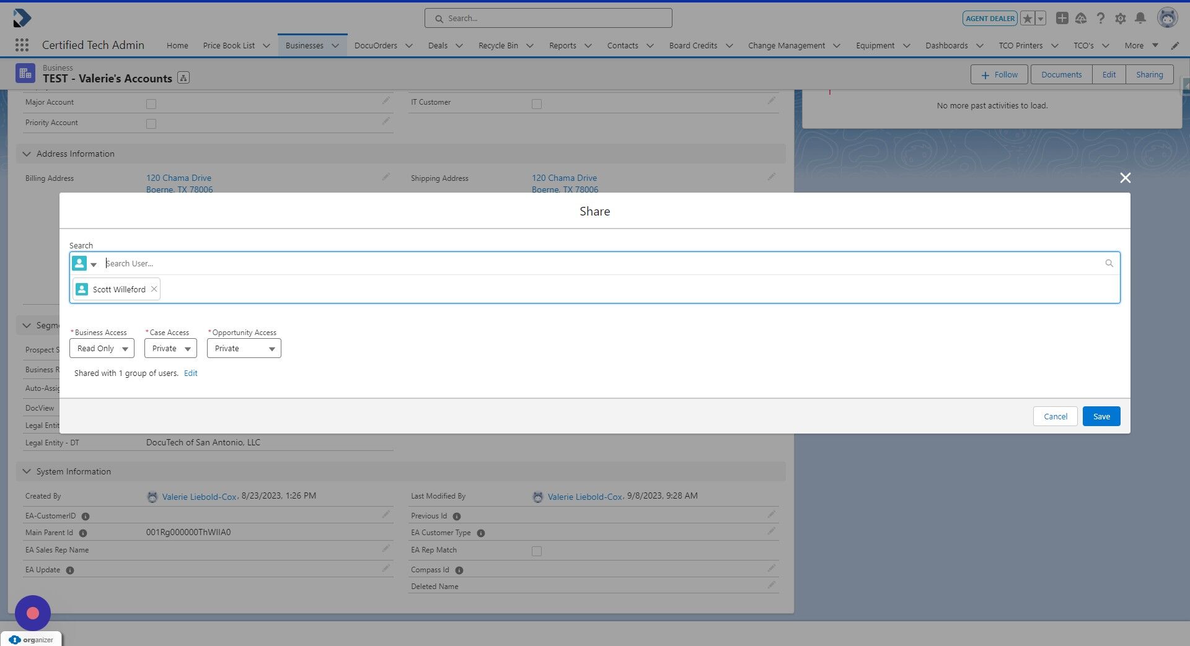The height and width of the screenshot is (646, 1190).
Task: Switch to the Dashboards tab
Action: pyautogui.click(x=945, y=45)
